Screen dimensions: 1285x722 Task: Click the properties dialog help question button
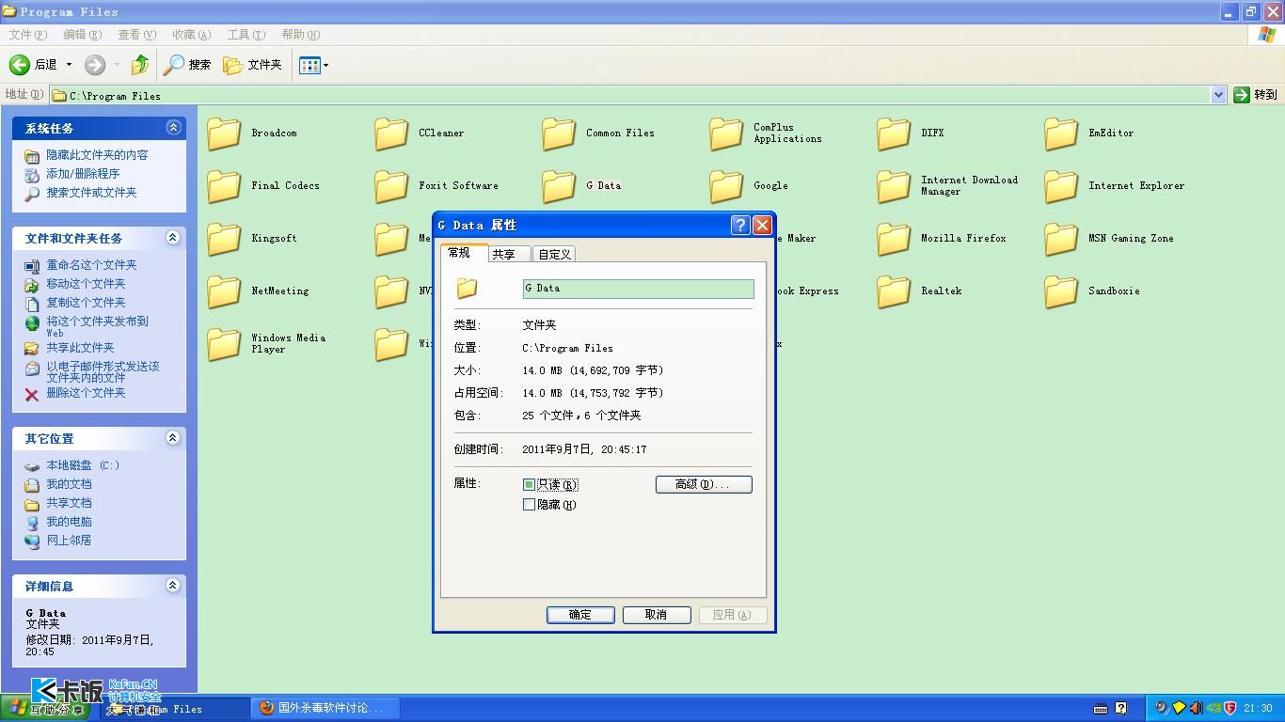coord(740,226)
